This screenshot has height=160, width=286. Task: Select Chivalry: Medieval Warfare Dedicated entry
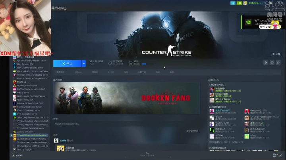pyautogui.click(x=32, y=125)
